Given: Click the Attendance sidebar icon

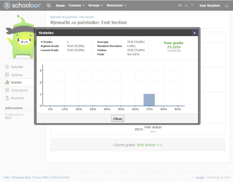Looking at the screenshot, I should point(7,90).
